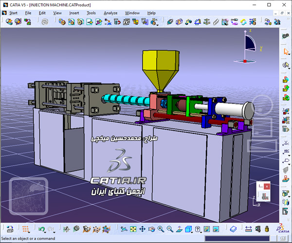The width and height of the screenshot is (292, 243).
Task: Select the Fix Together paperclip icon
Action: (216, 22)
